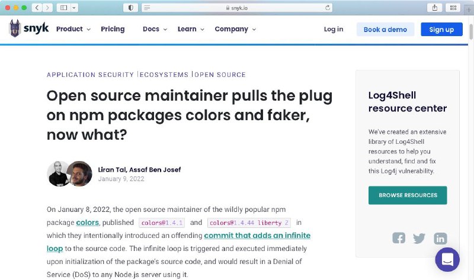This screenshot has width=474, height=280.
Task: Share article on Facebook
Action: 399,238
